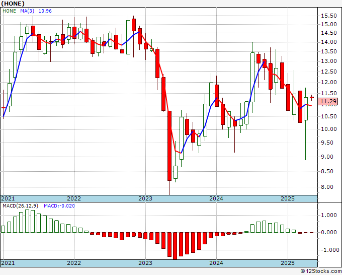Click the 10.50 price axis label

pyautogui.click(x=329, y=117)
